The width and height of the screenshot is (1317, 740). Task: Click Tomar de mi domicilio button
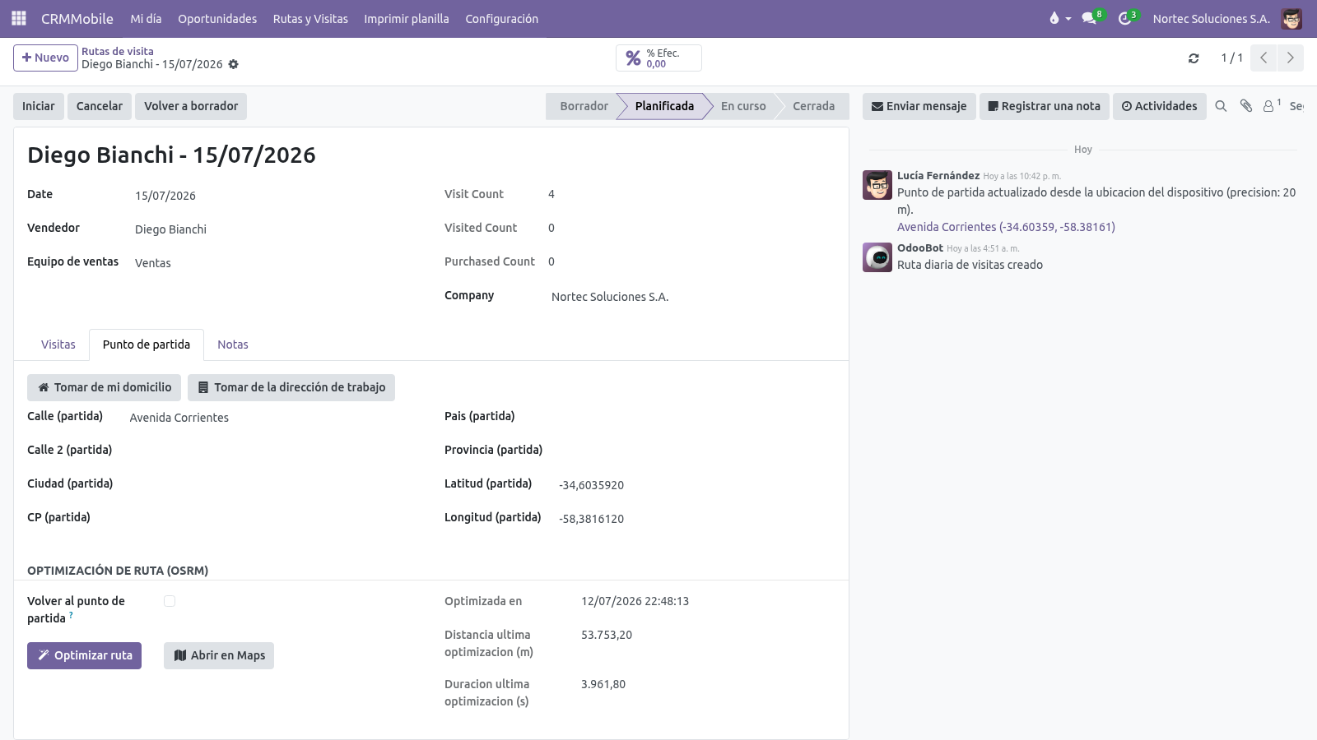click(105, 387)
